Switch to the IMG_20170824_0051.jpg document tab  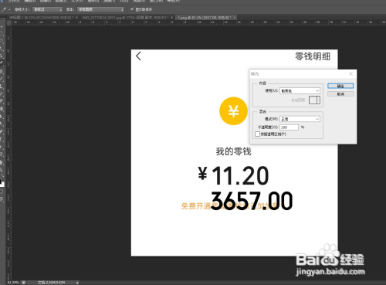125,18
